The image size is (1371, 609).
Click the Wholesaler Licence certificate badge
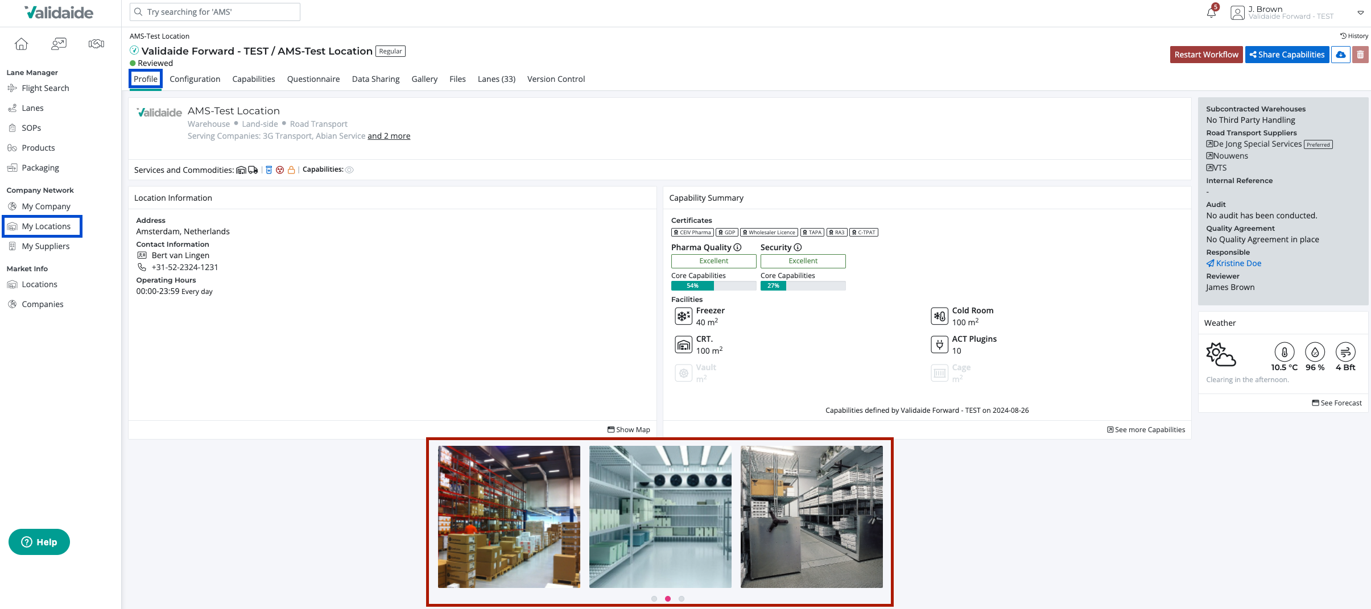(769, 233)
